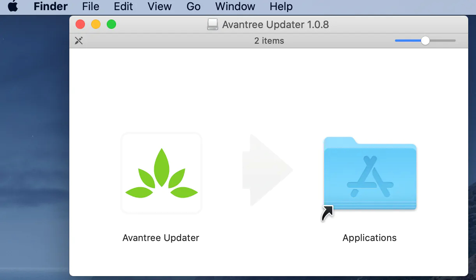Open the Finder menu
The width and height of the screenshot is (476, 280).
pos(51,7)
